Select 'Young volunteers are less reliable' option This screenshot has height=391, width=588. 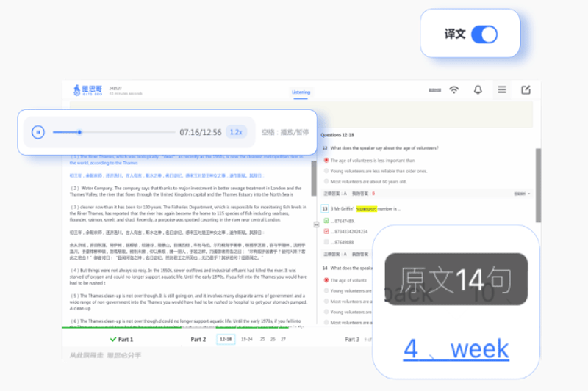point(326,171)
